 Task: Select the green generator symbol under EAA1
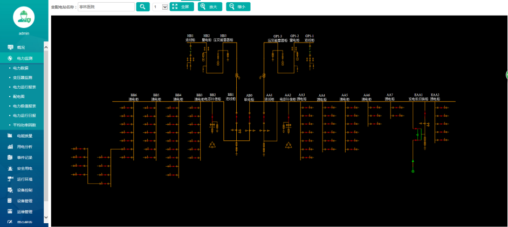click(x=413, y=171)
